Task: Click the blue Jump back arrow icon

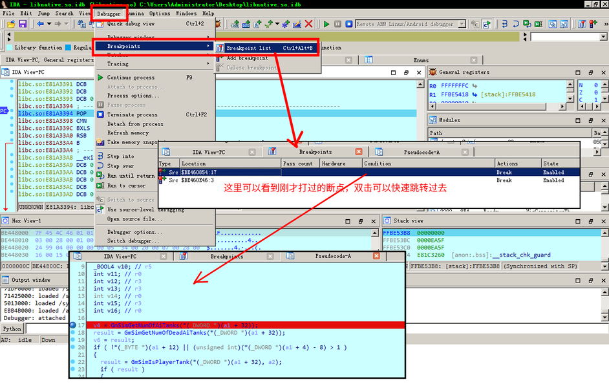Action: tap(40, 24)
